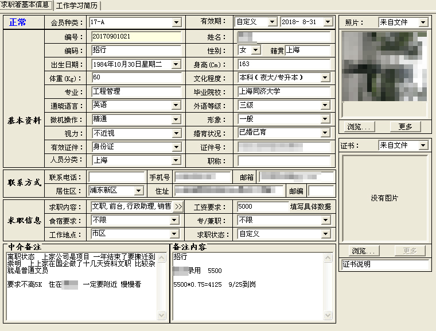This screenshot has height=331, width=436.
Task: Expand the 人员分类 dropdown
Action: pyautogui.click(x=176, y=160)
